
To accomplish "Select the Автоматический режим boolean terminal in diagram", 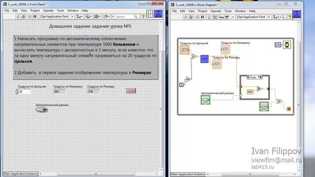I will point(205,100).
